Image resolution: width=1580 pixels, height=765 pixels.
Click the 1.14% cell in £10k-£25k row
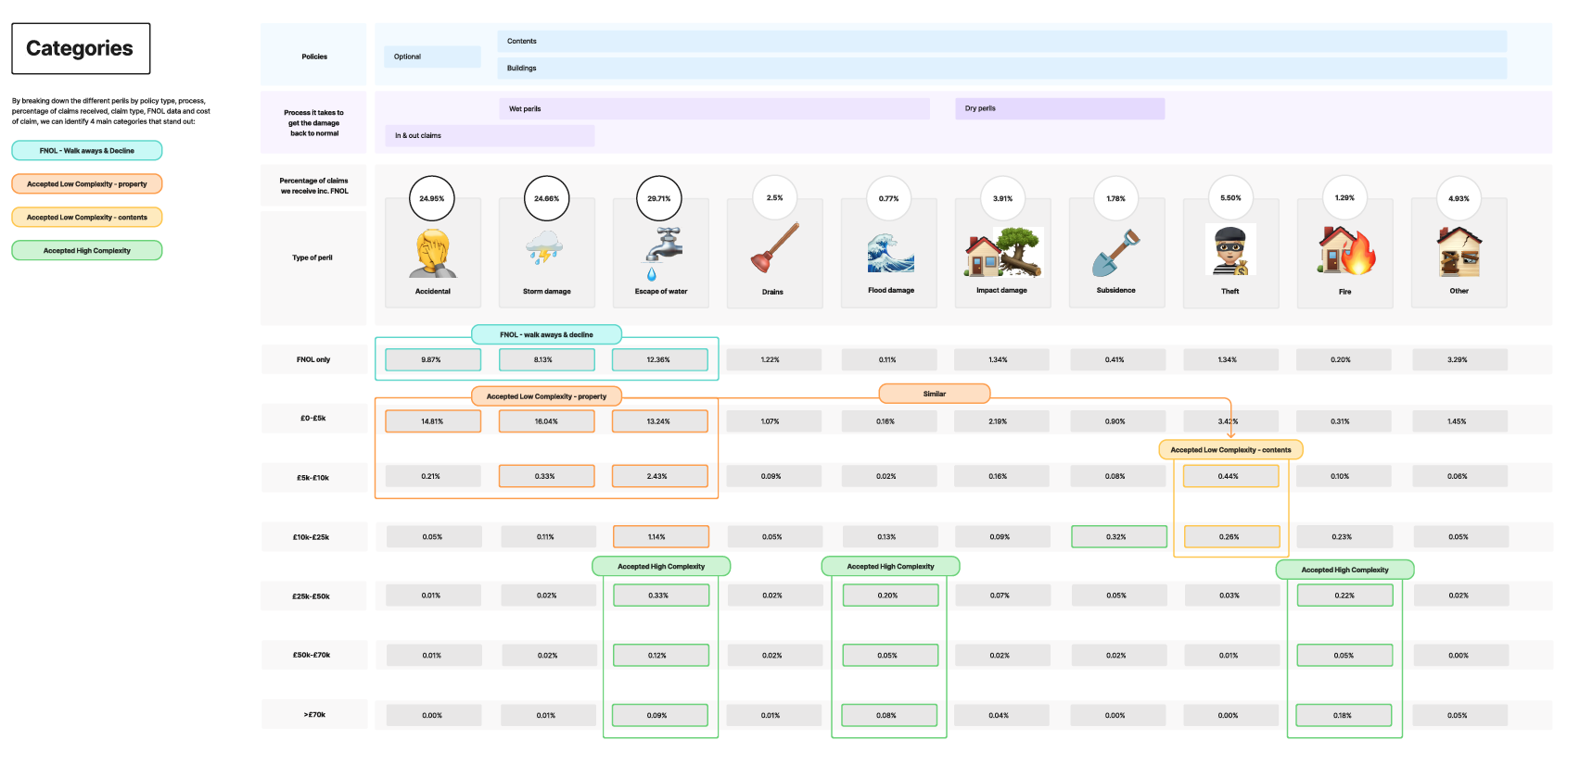point(661,536)
